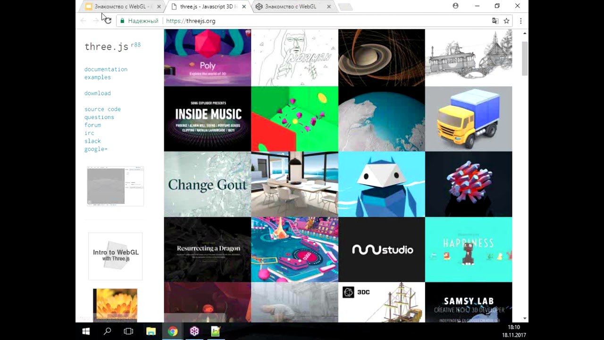This screenshot has height=340, width=604.
Task: Open the Inside Music project thumbnail
Action: pyautogui.click(x=208, y=119)
